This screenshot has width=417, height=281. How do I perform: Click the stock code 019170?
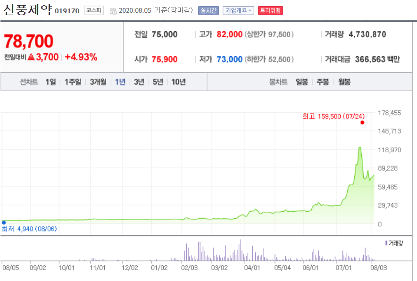pyautogui.click(x=67, y=11)
